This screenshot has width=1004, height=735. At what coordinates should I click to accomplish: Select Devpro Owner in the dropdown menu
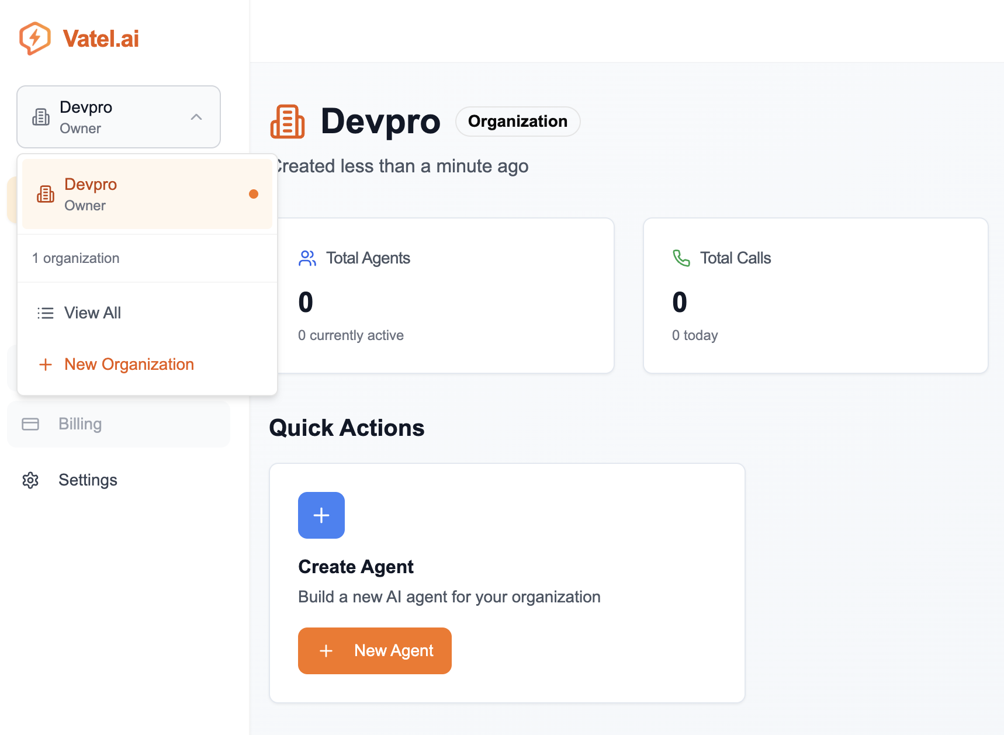(146, 193)
